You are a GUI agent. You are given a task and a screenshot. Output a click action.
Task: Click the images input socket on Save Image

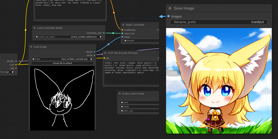168,16
